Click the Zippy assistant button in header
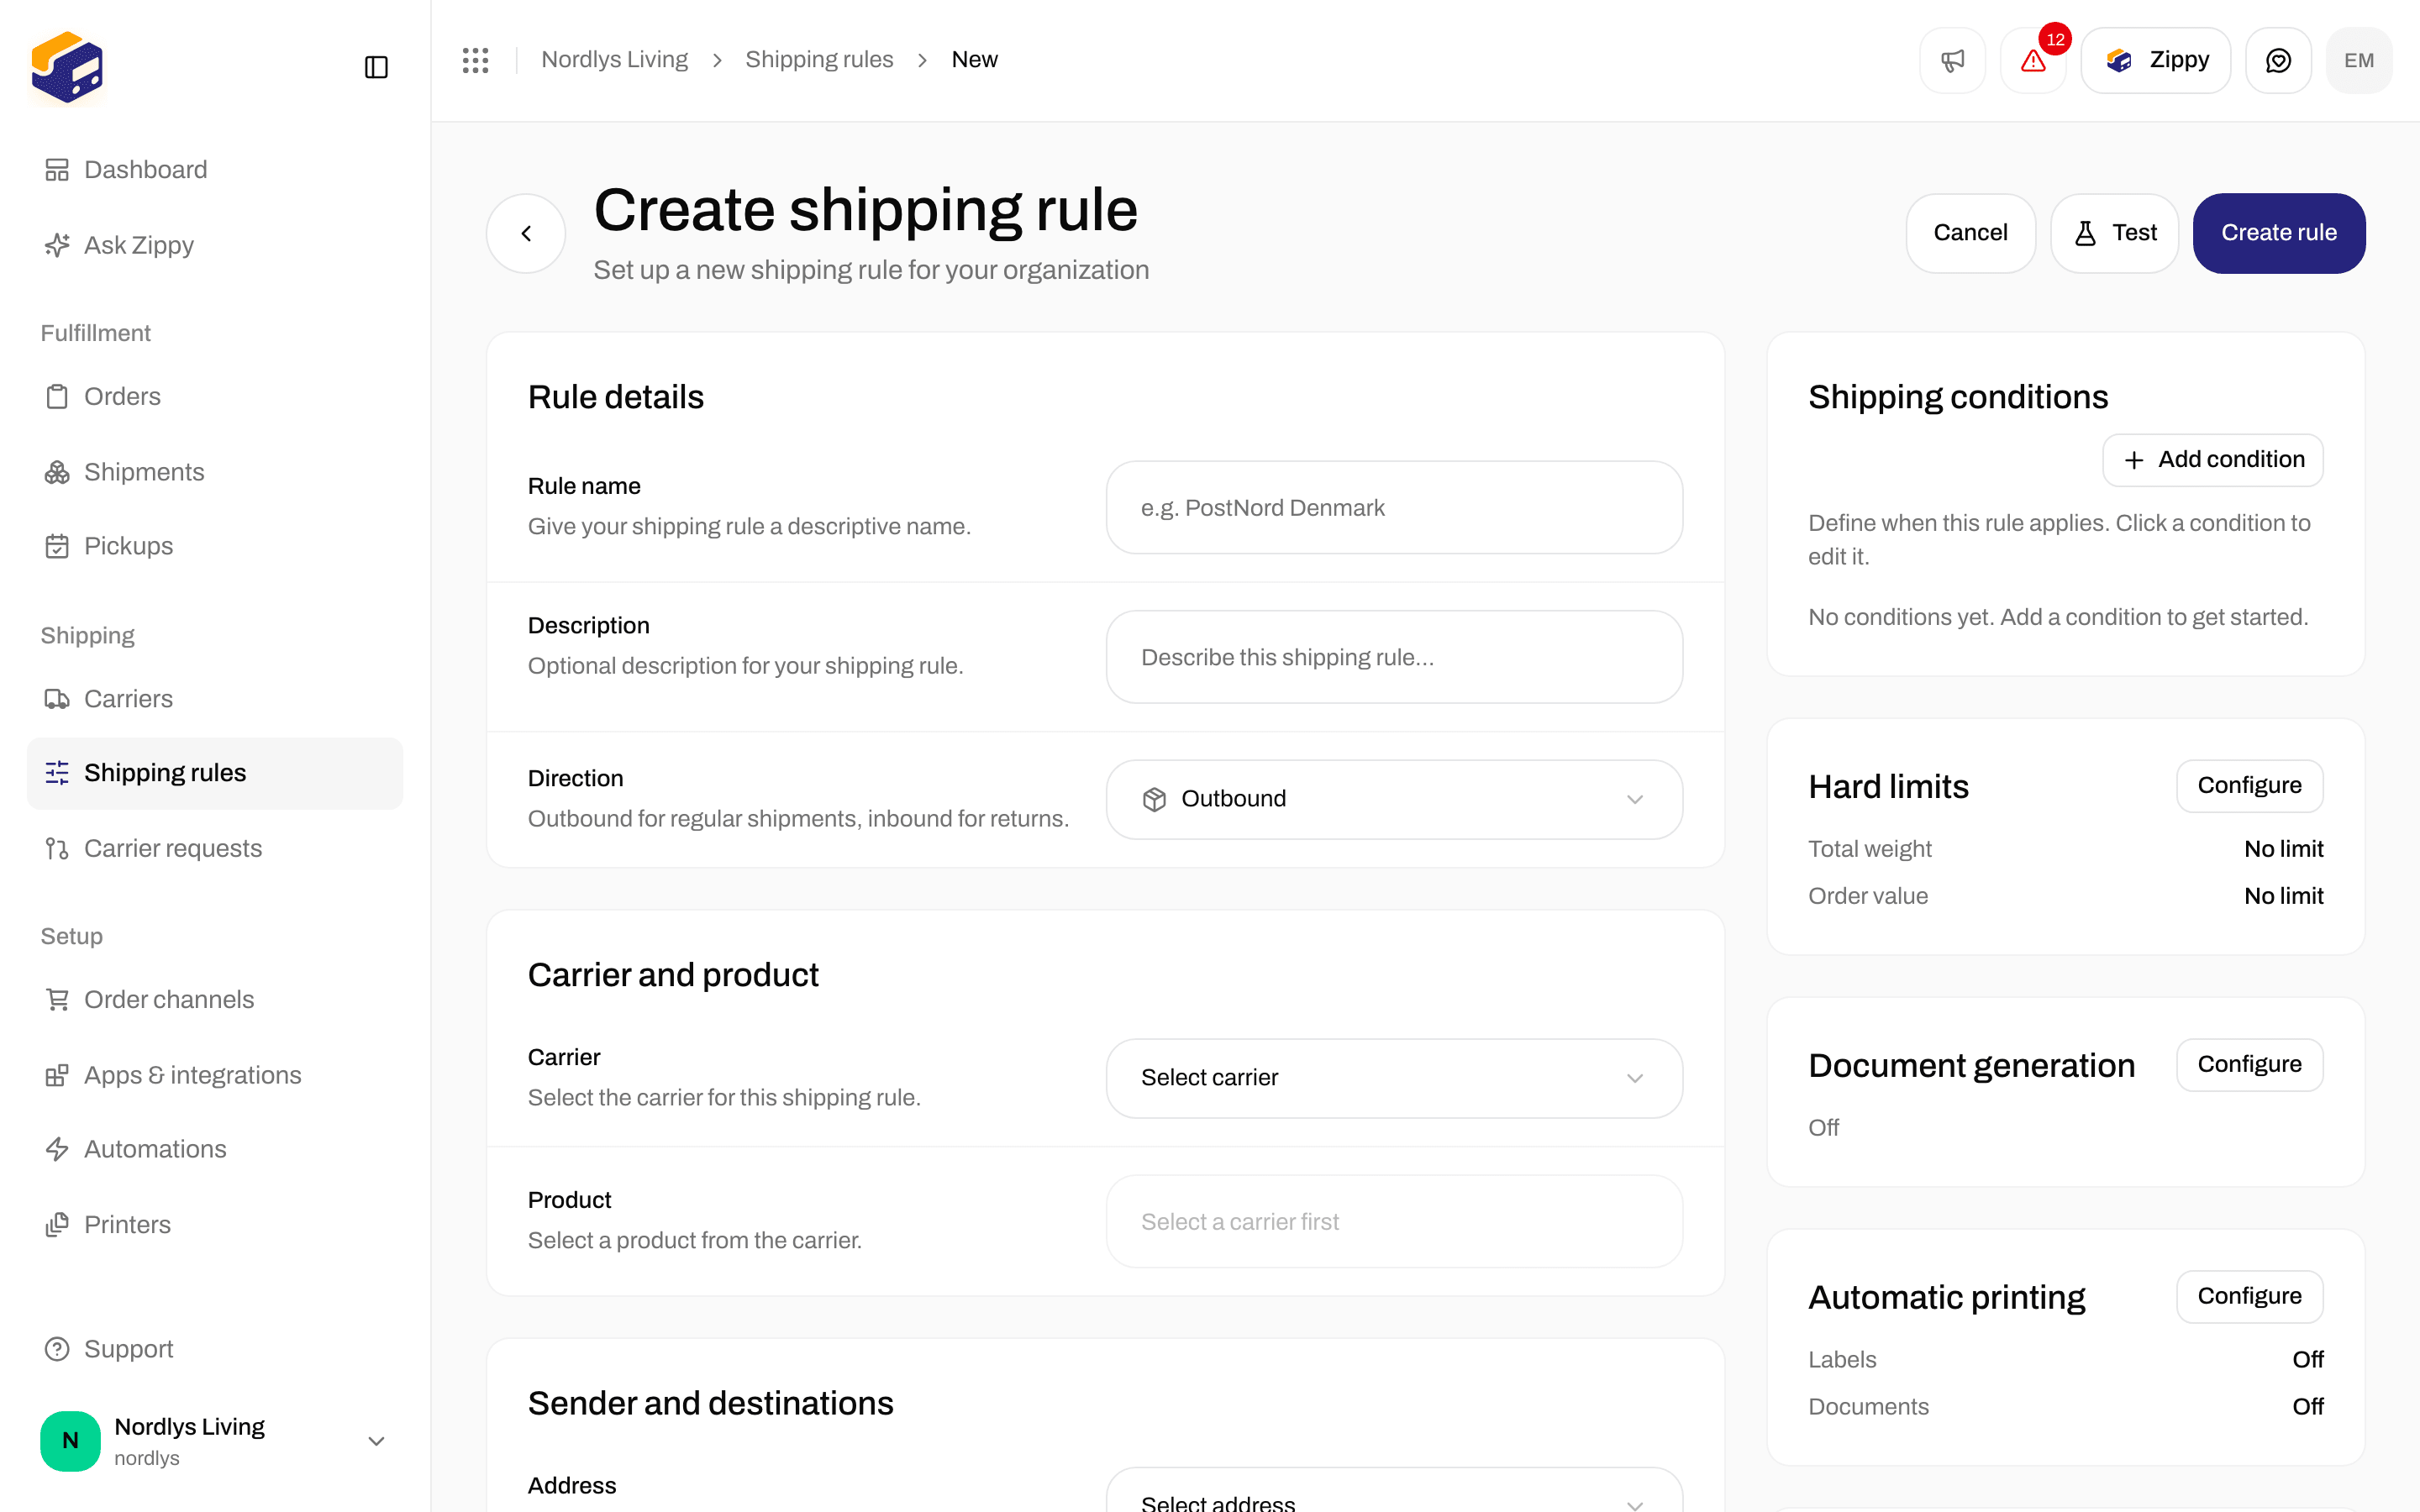Image resolution: width=2420 pixels, height=1512 pixels. tap(2155, 60)
